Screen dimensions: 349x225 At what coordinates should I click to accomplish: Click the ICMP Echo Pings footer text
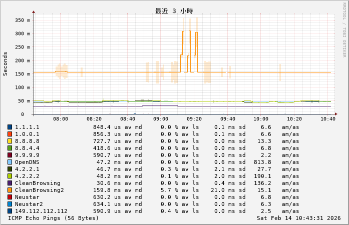pyautogui.click(x=54, y=218)
